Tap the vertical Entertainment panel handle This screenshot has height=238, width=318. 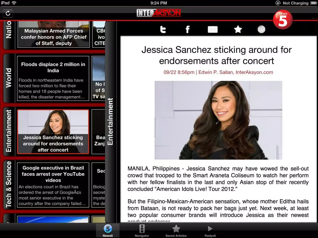(x=111, y=122)
